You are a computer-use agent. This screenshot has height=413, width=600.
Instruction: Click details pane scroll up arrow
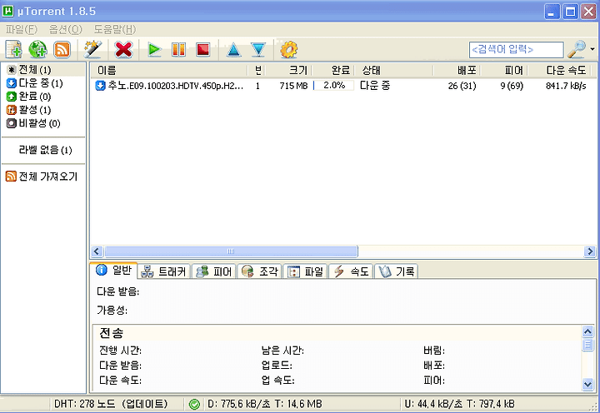(x=587, y=331)
